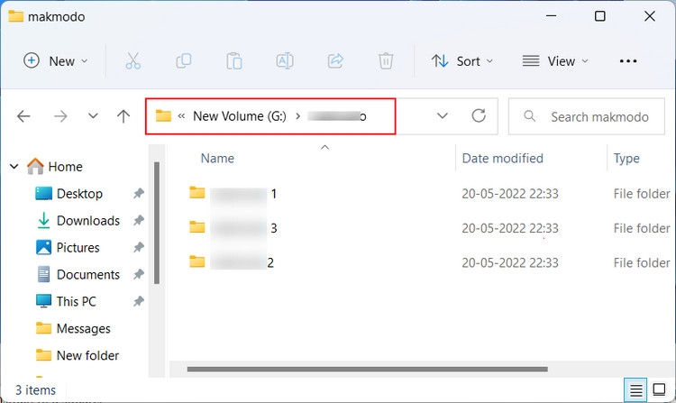Screen dimensions: 676x403
Task: Click the Share icon
Action: pos(335,61)
